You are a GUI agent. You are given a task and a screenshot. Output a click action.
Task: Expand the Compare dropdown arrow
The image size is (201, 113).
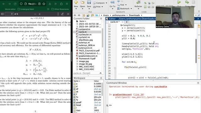[106, 3]
